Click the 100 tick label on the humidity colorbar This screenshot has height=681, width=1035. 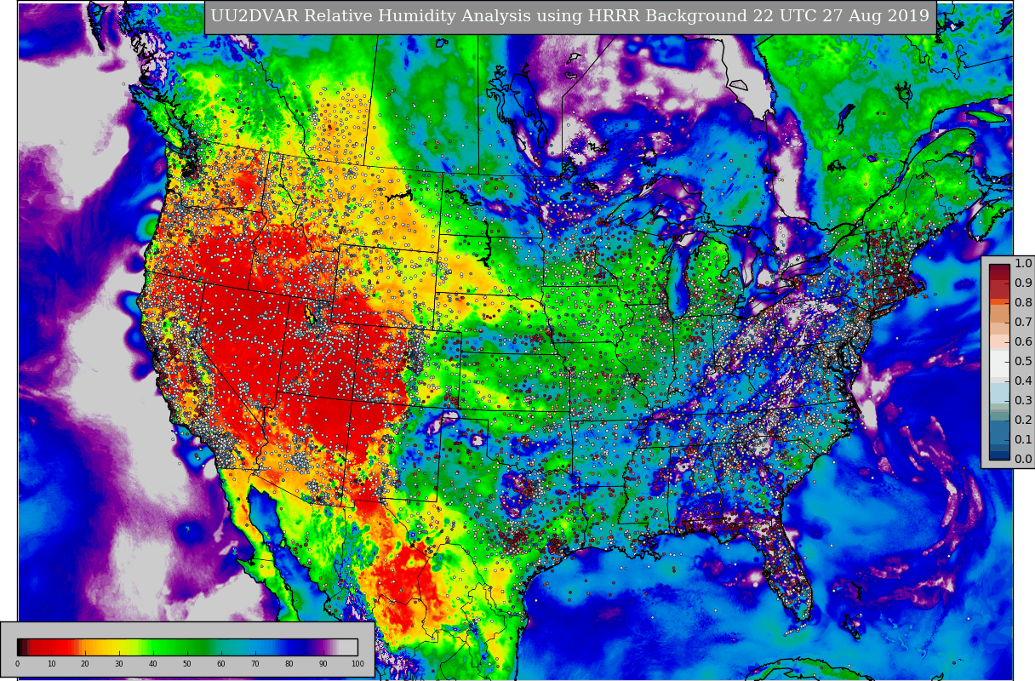pos(357,664)
